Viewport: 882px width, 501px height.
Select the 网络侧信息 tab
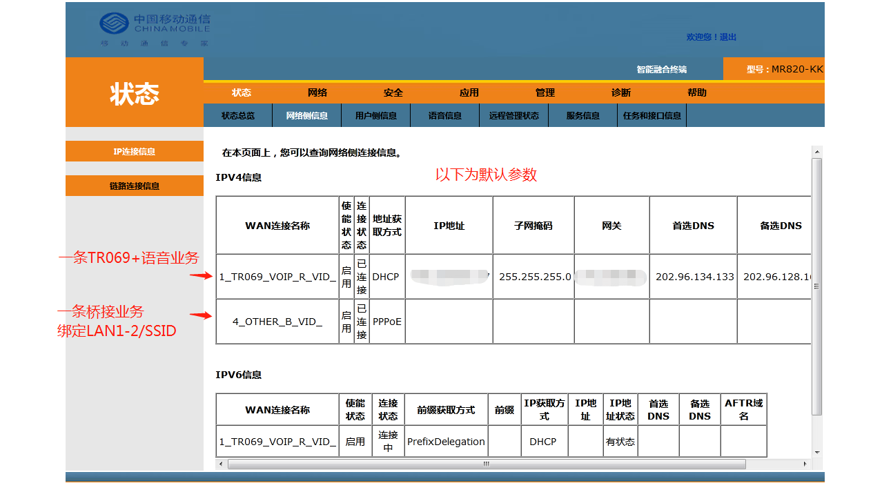point(307,116)
